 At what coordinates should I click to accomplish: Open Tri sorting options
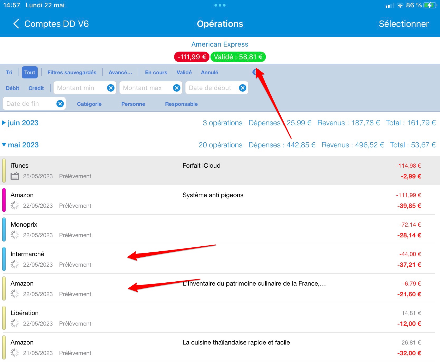coord(9,72)
